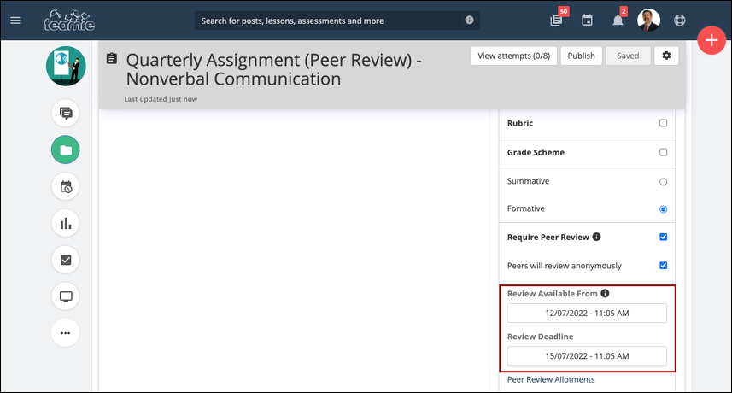Open the assignment settings gear
732x393 pixels.
pyautogui.click(x=666, y=56)
